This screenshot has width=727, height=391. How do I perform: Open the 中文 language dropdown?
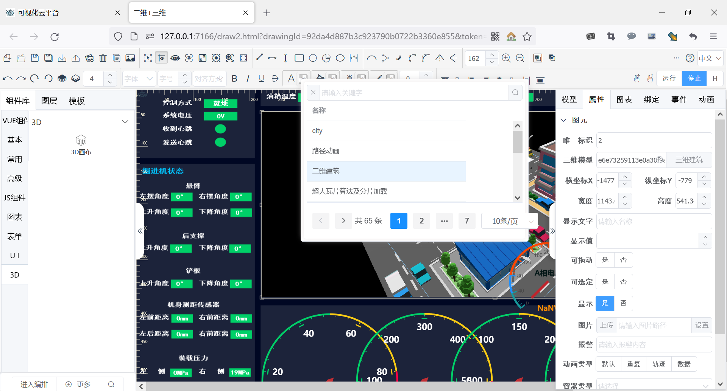[x=710, y=58]
